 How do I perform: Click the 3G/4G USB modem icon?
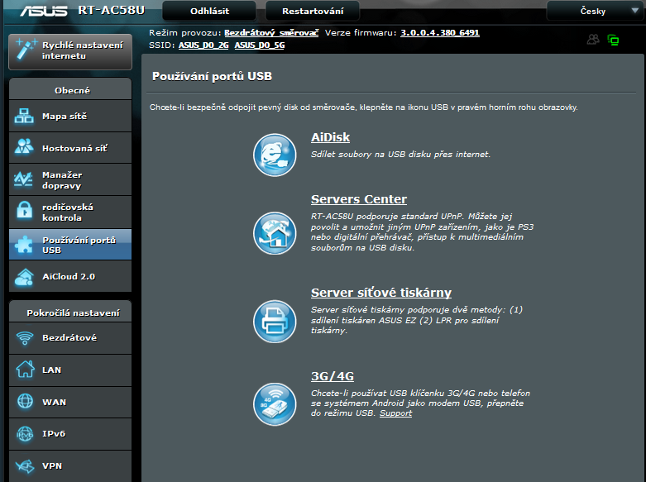274,403
